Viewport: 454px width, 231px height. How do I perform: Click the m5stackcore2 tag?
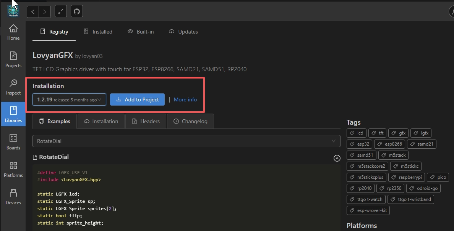coord(367,166)
